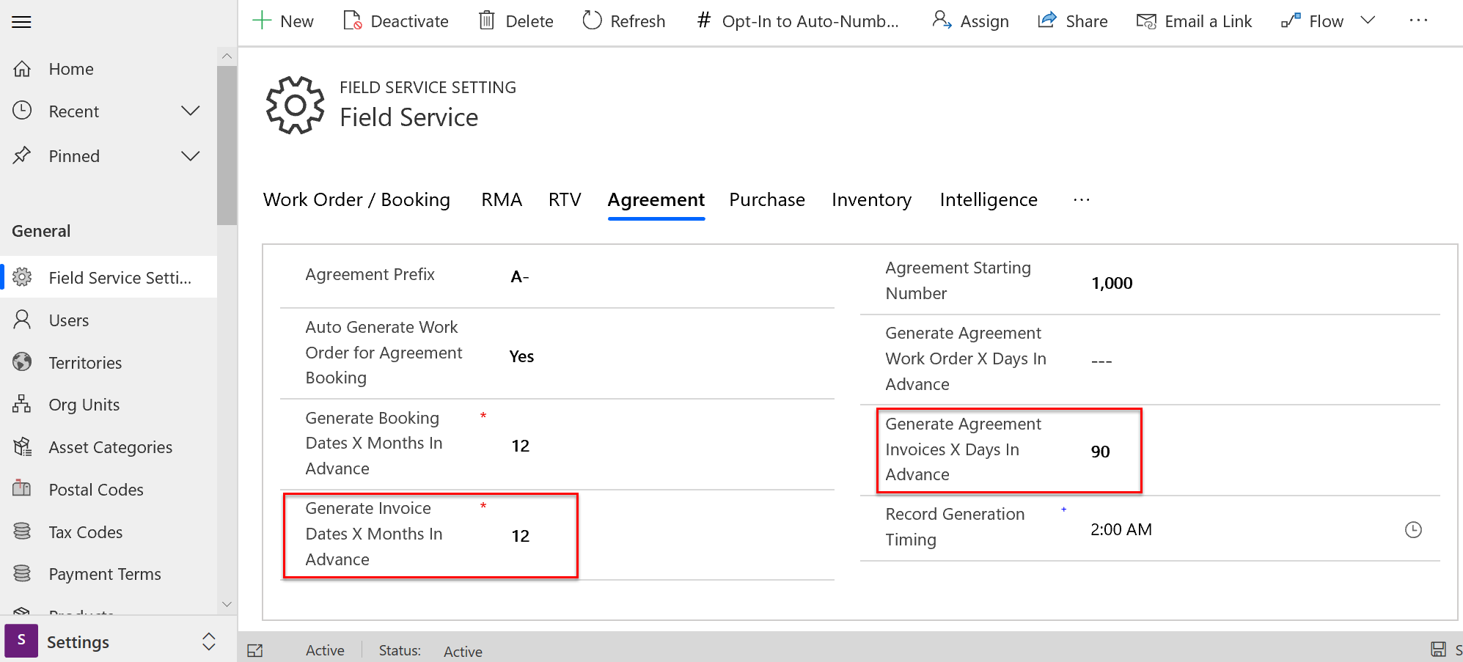Switch to the Inventory tab
1463x662 pixels.
point(872,199)
